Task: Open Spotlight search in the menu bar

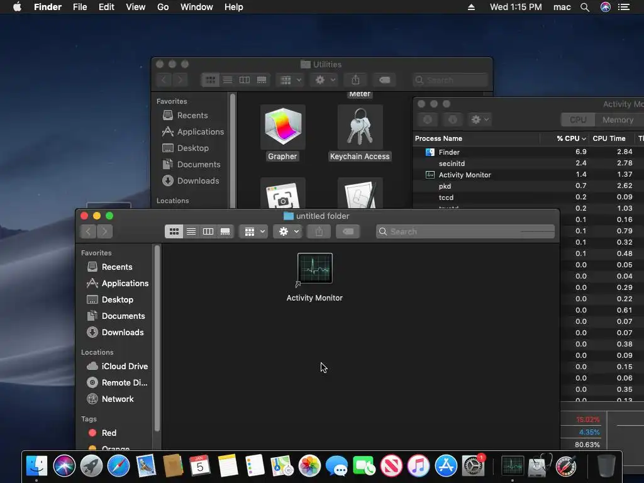Action: (585, 7)
